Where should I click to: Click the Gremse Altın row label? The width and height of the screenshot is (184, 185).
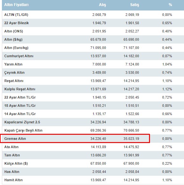(x=15, y=139)
